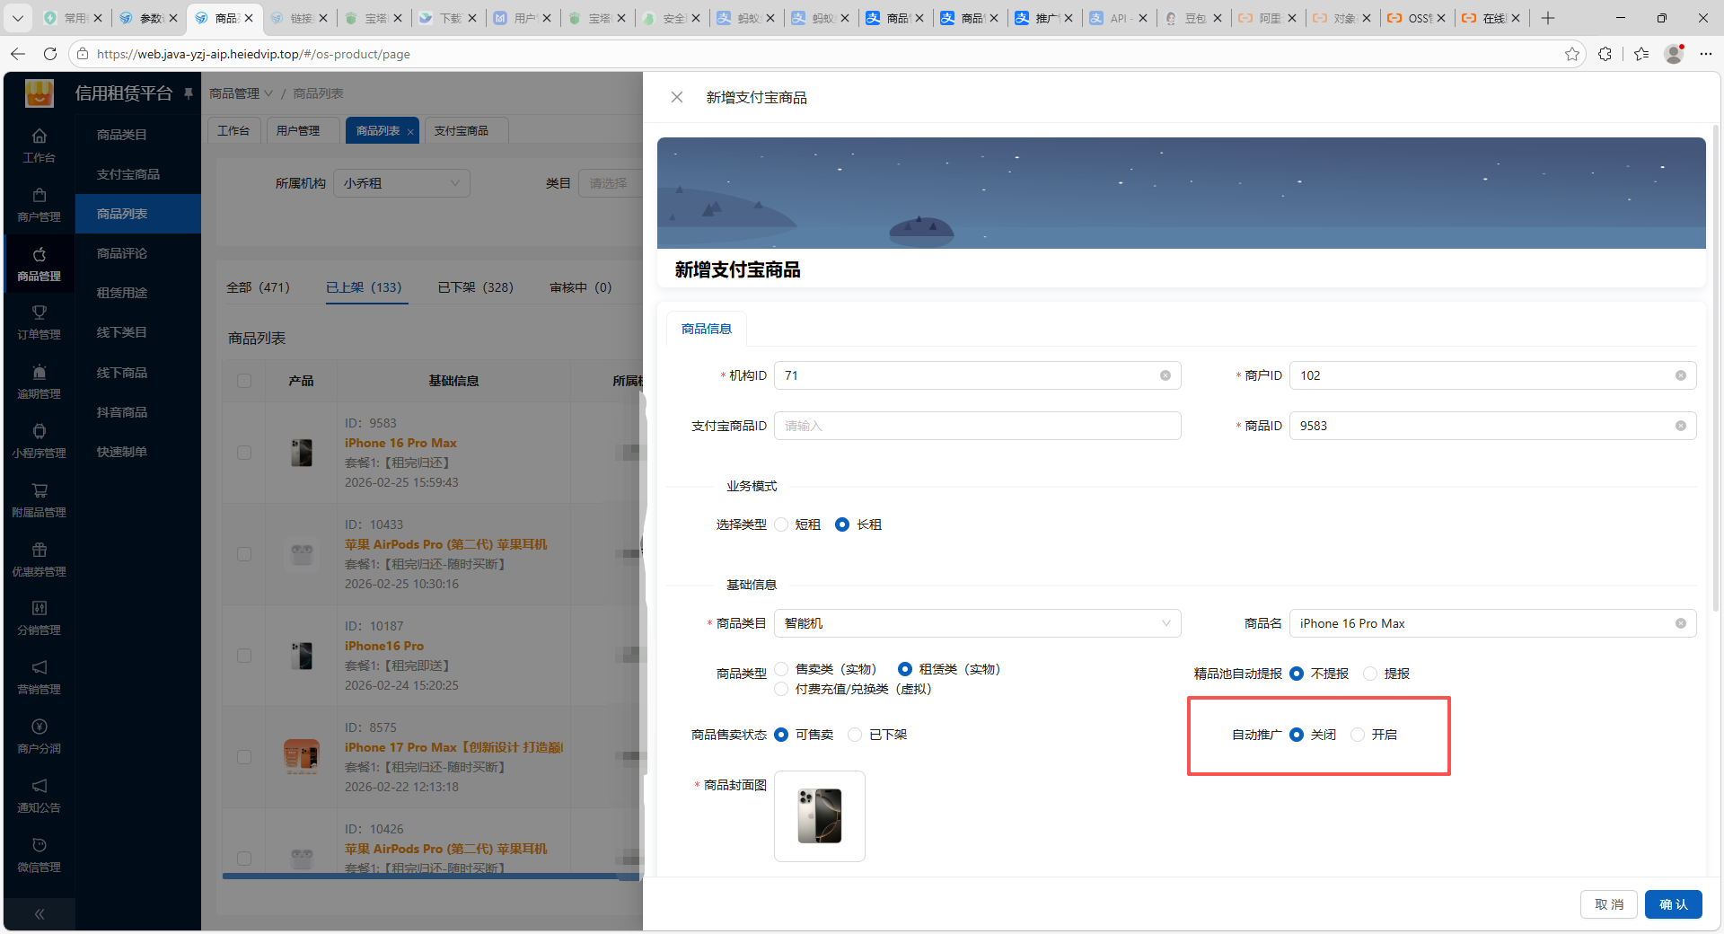Click the 支付宝商品ID input field
The height and width of the screenshot is (934, 1724).
977,426
